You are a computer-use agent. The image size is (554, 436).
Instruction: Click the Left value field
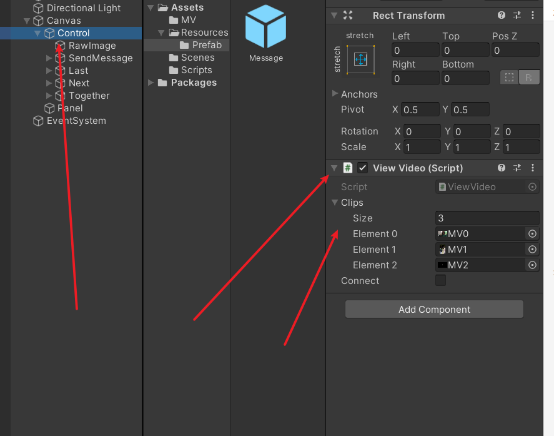pos(415,50)
